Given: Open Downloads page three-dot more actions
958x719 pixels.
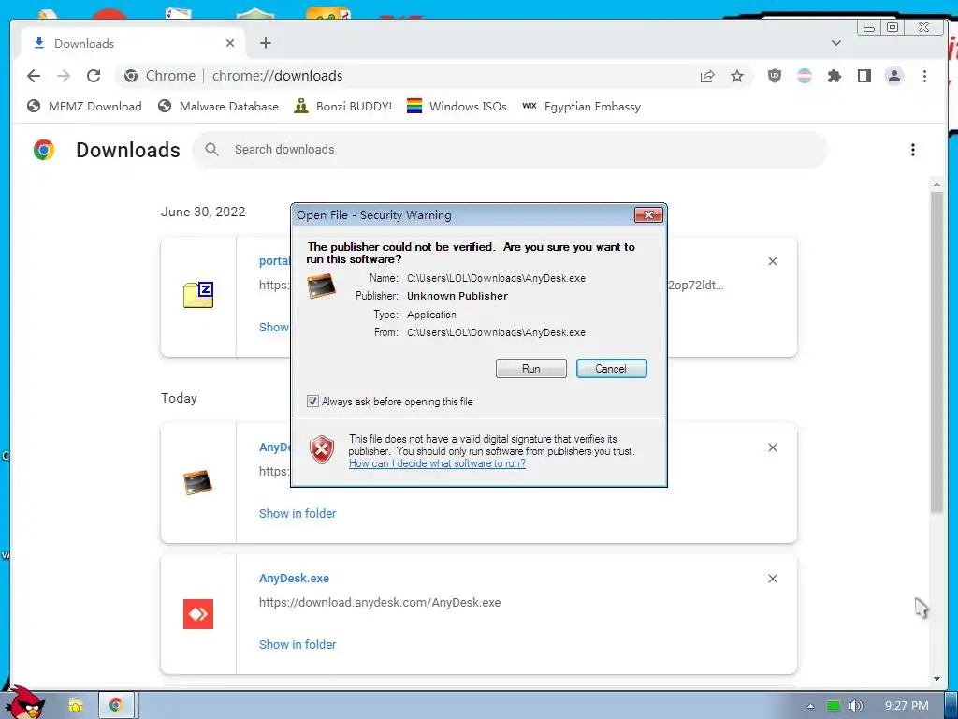Looking at the screenshot, I should (913, 150).
